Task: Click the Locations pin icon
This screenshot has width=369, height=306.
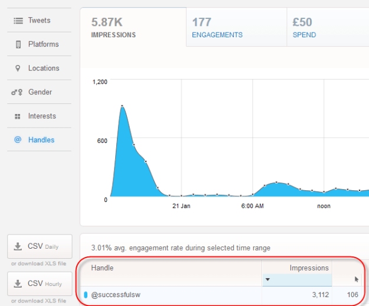Action: (x=18, y=69)
